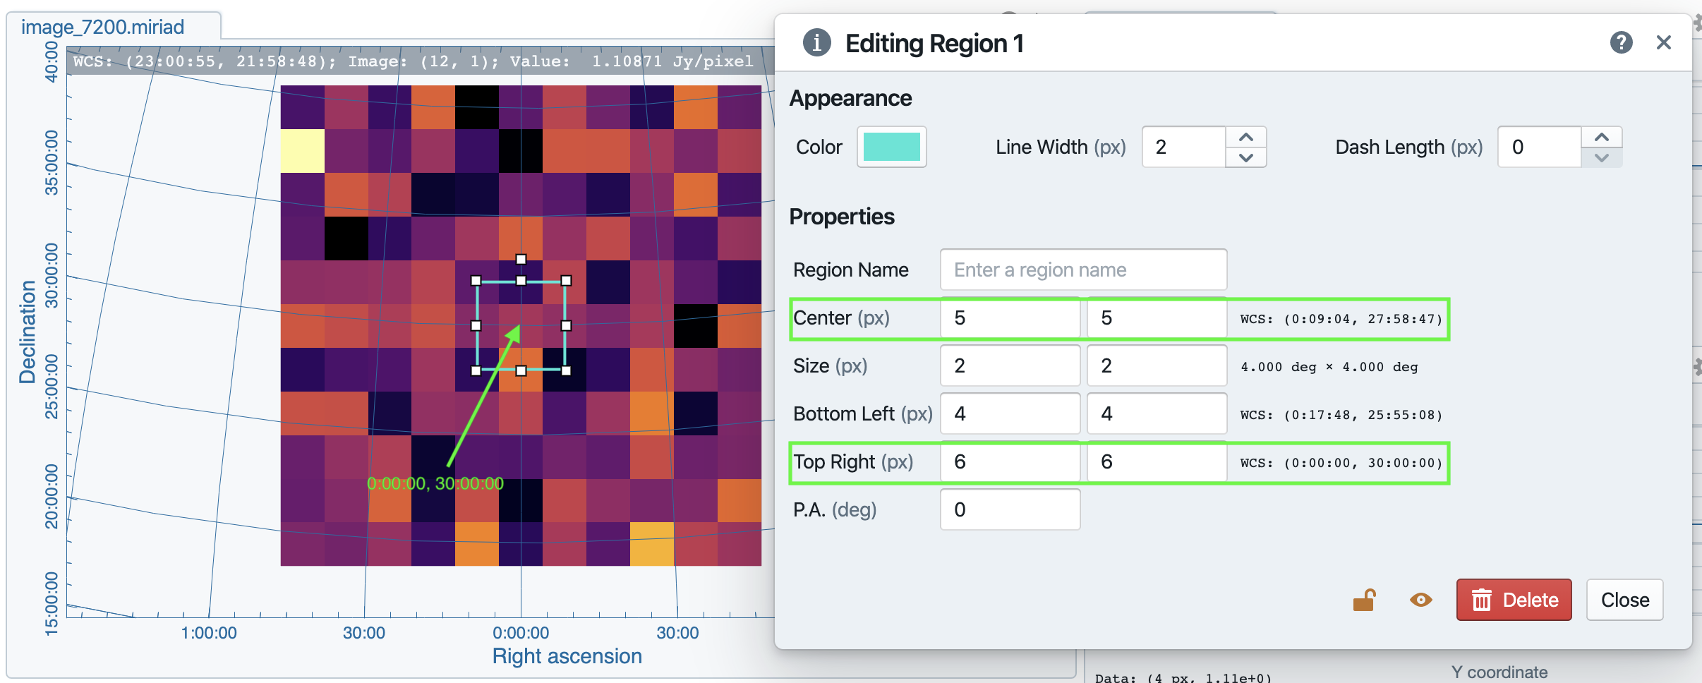Image resolution: width=1702 pixels, height=683 pixels.
Task: Edit the Center X pixel value
Action: (1010, 318)
